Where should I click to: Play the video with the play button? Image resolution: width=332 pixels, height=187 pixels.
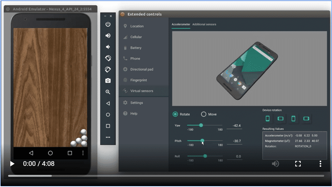point(12,164)
